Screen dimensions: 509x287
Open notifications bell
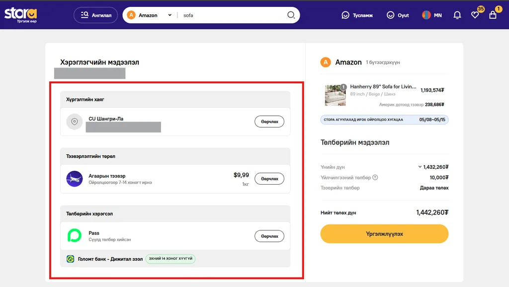click(x=457, y=15)
